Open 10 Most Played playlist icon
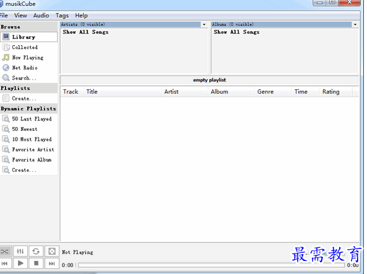Screen dimensions: 367x274 (x=6, y=139)
